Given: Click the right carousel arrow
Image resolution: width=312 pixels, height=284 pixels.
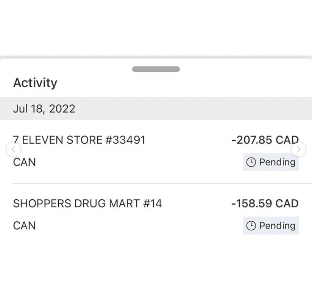Looking at the screenshot, I should 299,149.
